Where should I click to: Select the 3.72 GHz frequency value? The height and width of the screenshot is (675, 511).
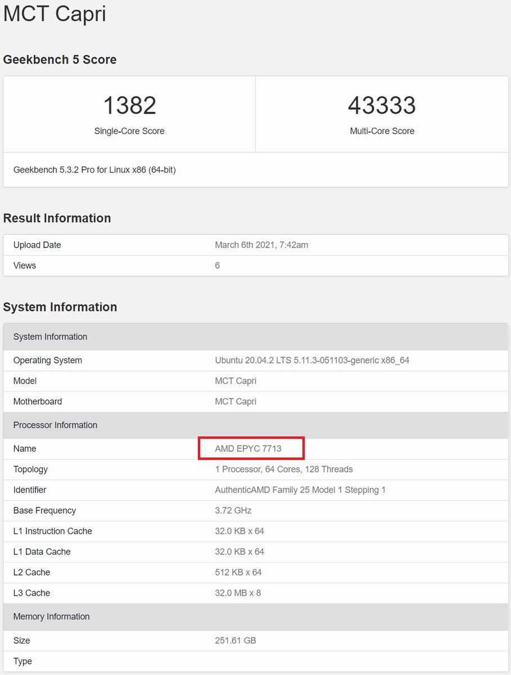coord(233,511)
